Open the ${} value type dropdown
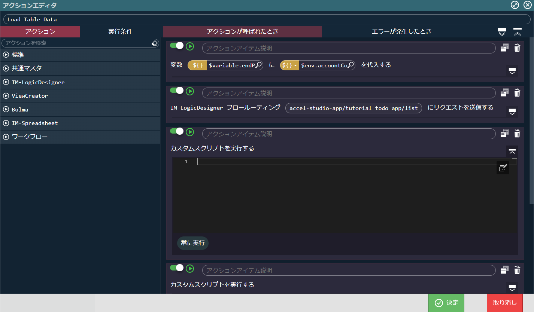This screenshot has height=312, width=534. pyautogui.click(x=289, y=65)
